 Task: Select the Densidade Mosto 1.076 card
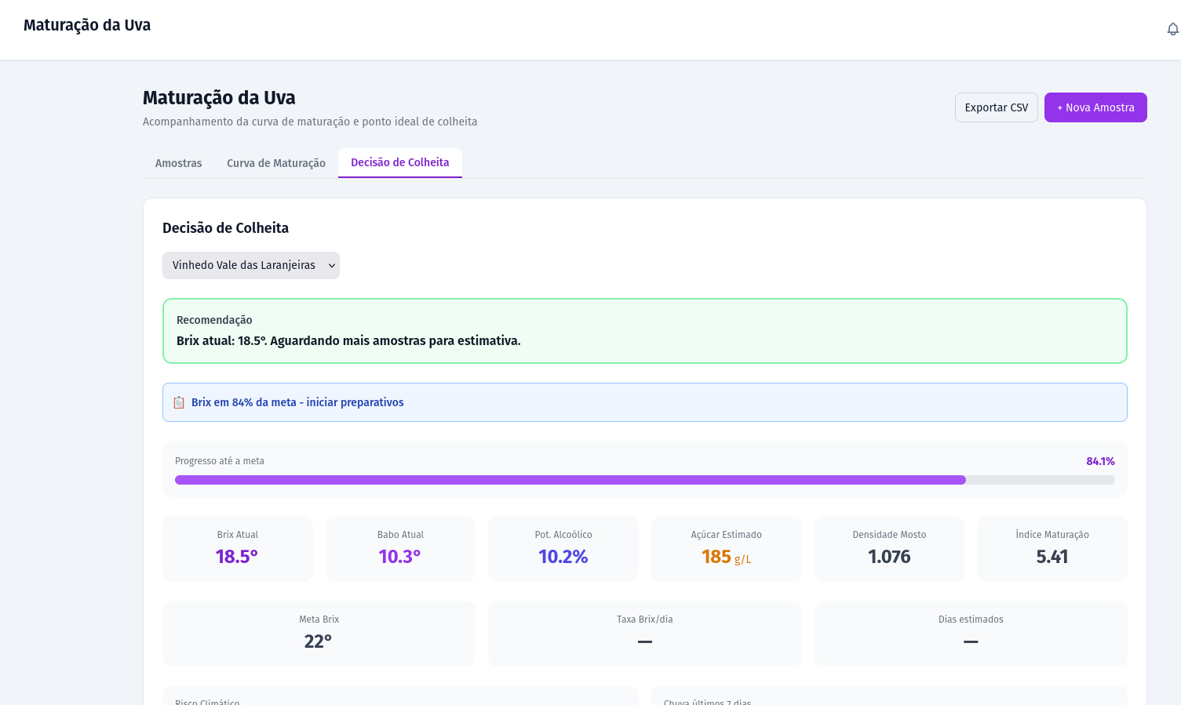point(889,548)
